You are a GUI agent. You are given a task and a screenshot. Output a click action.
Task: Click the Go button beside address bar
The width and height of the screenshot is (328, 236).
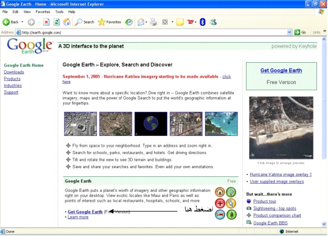pyautogui.click(x=300, y=32)
